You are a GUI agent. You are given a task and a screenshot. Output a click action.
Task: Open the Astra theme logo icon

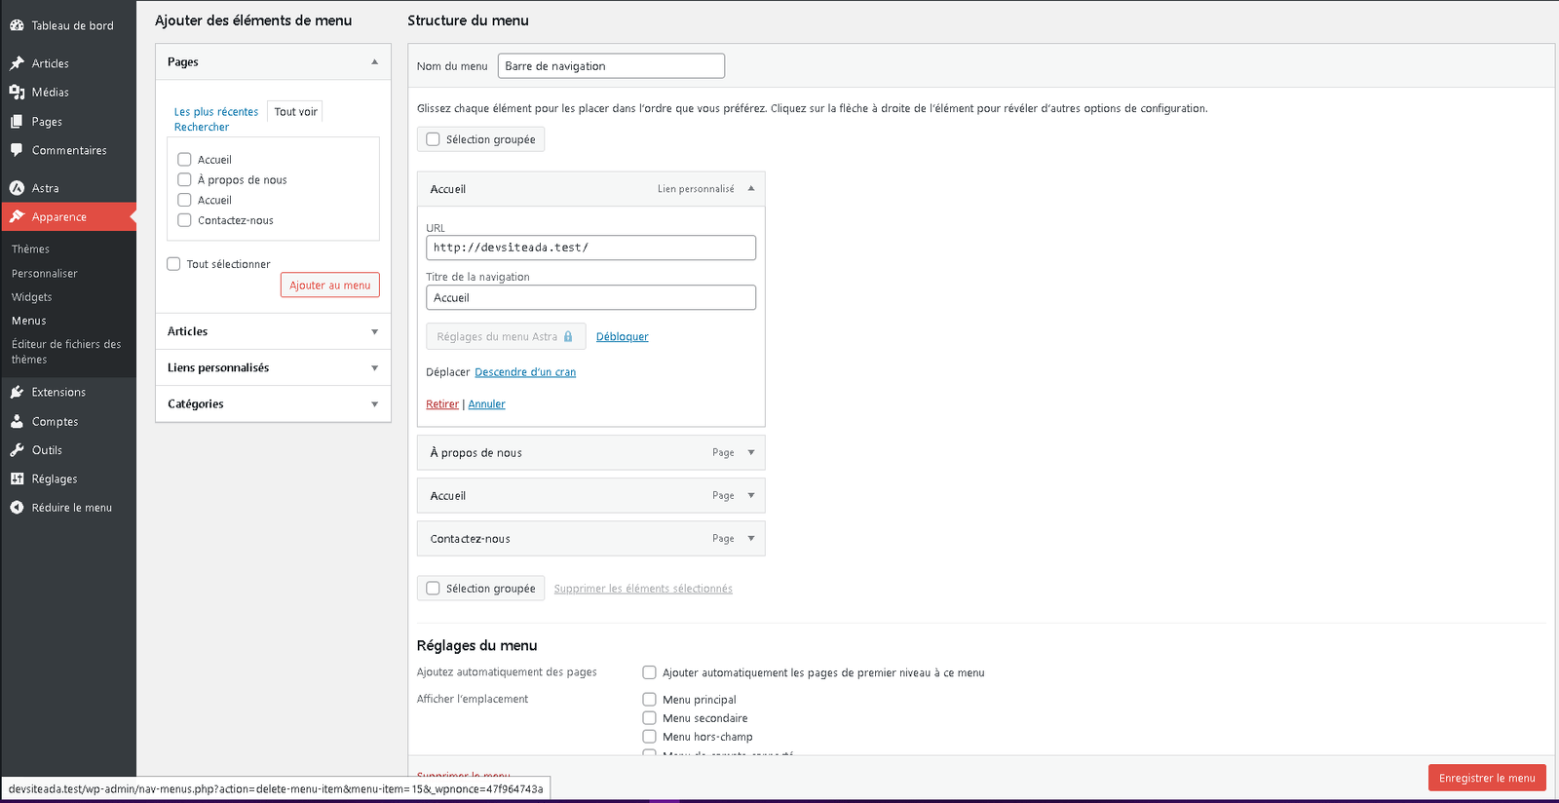17,188
